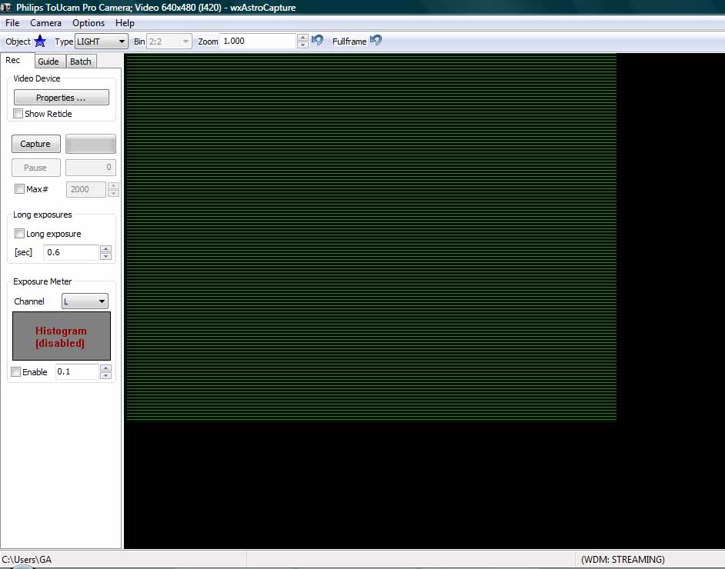Click the Max# 2000 input field
725x569 pixels.
click(x=86, y=189)
